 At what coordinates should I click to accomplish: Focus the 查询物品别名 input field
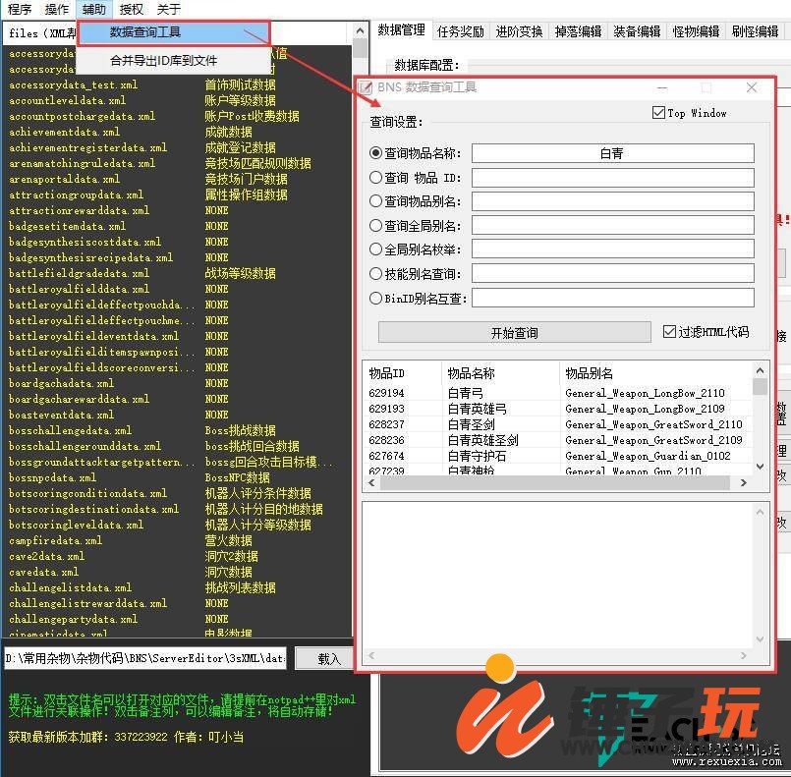point(612,201)
